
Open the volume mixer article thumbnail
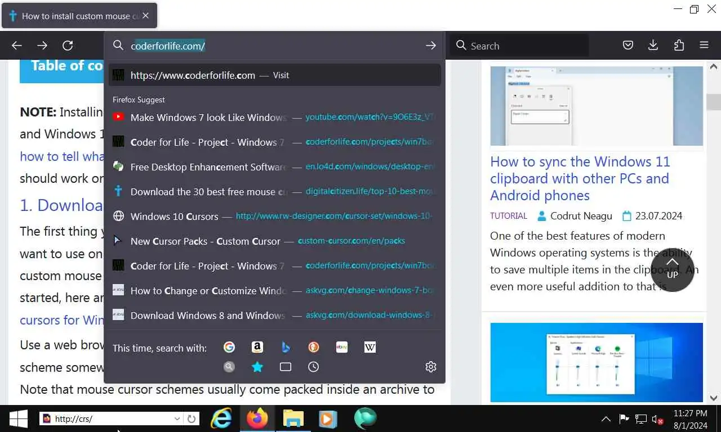597,362
